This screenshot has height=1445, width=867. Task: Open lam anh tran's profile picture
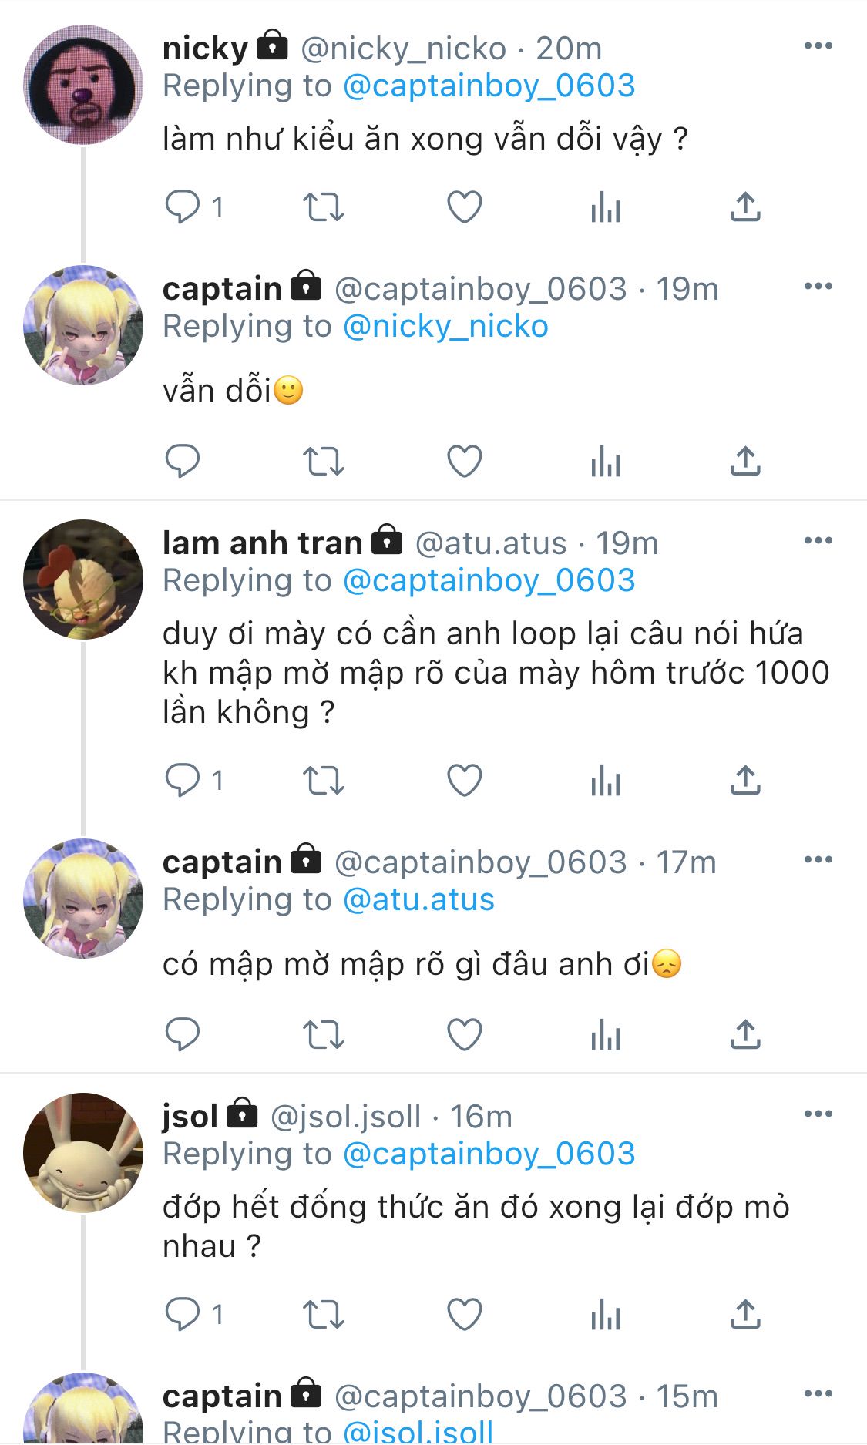83,580
